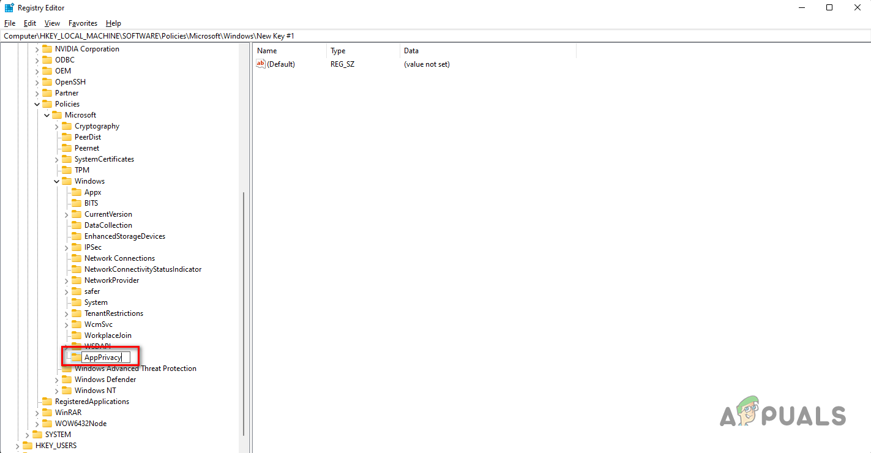Sort values by the Name column header
Image resolution: width=871 pixels, height=453 pixels.
[290, 51]
